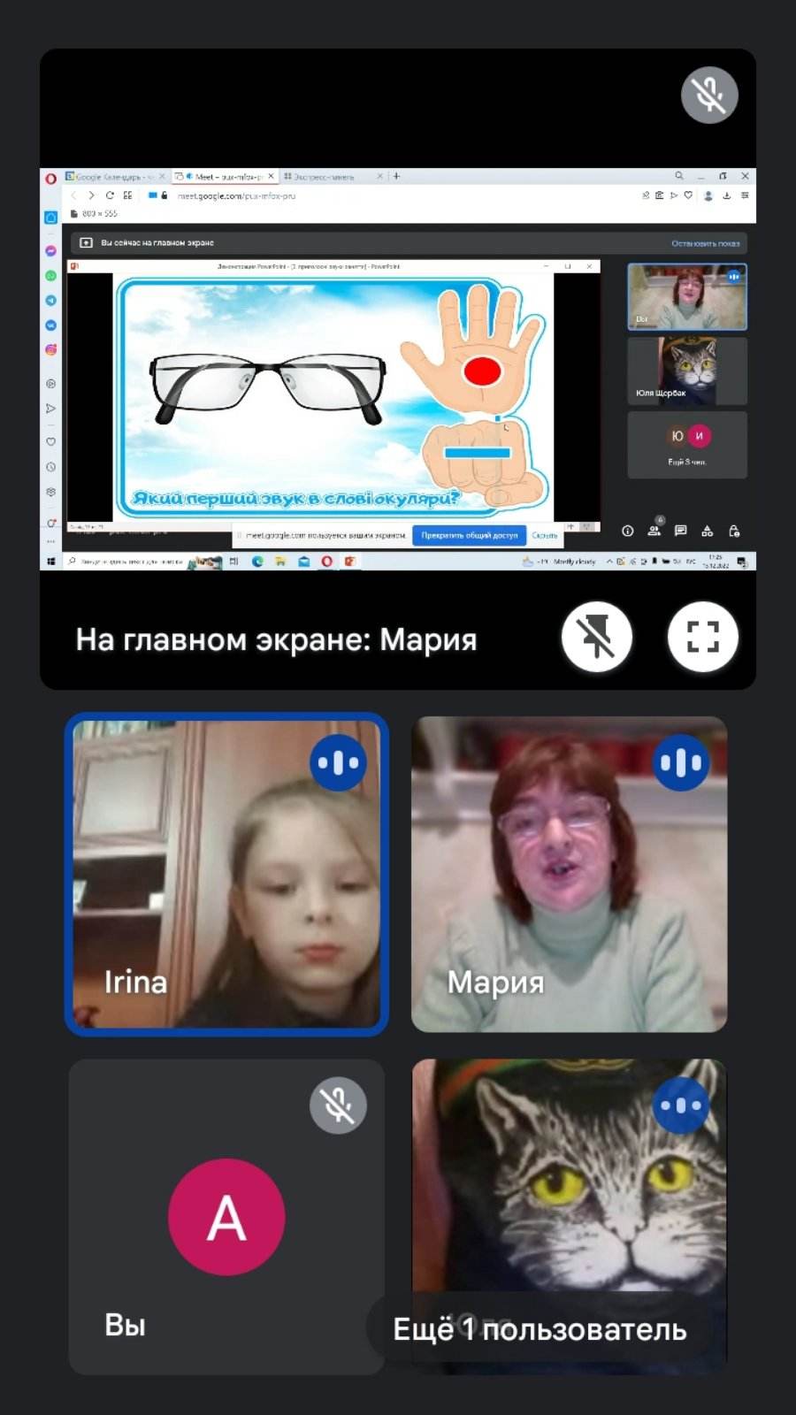Select Irina's video tile
Screen dimensions: 796x1415
pyautogui.click(x=226, y=874)
